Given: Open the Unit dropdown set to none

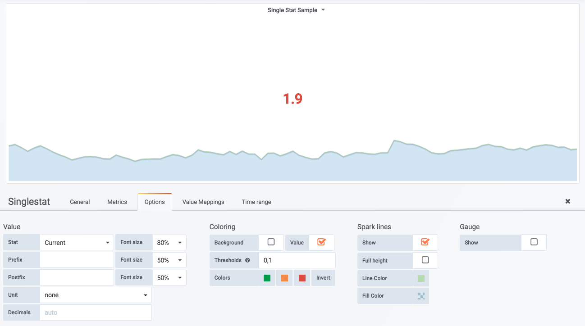Looking at the screenshot, I should (96, 295).
